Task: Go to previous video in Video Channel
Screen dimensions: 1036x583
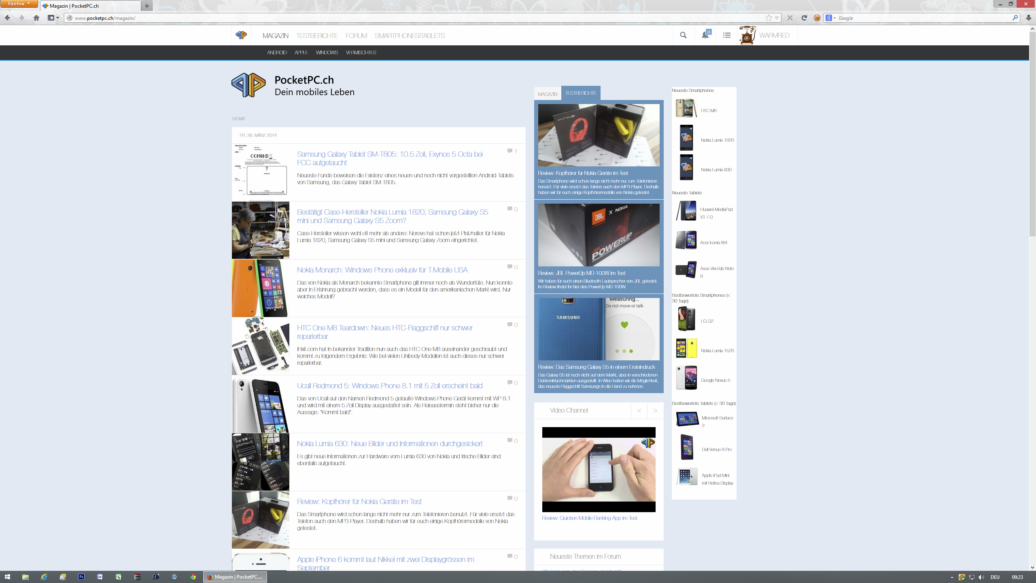Action: (x=639, y=411)
